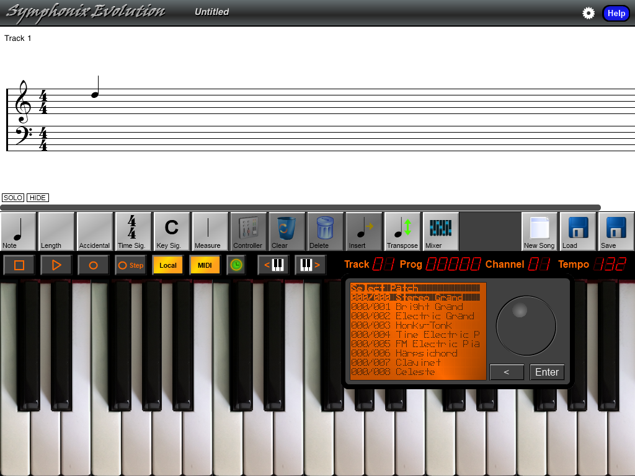Click the treble clef time signature
Image resolution: width=635 pixels, height=476 pixels.
43,102
